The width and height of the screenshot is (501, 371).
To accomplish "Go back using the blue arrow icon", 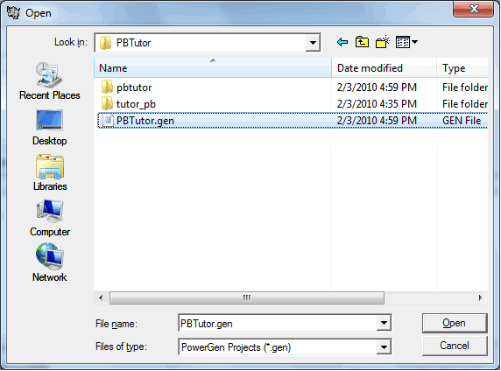I will click(342, 42).
